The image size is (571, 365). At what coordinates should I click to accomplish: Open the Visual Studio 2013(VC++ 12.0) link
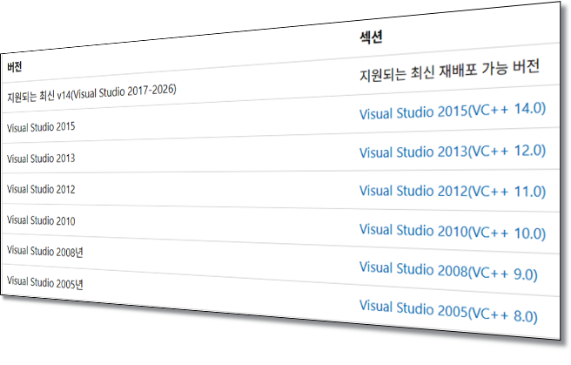[x=453, y=152]
